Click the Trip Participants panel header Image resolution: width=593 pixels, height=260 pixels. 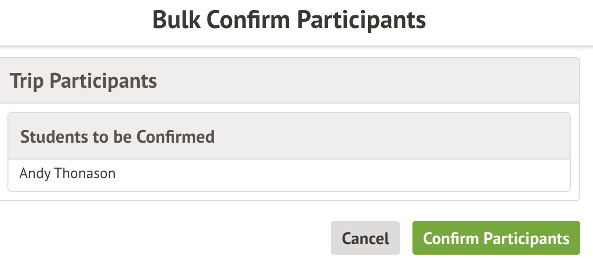coord(83,81)
